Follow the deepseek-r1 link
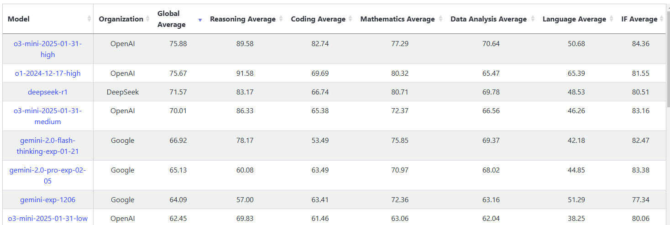The width and height of the screenshot is (670, 225). pyautogui.click(x=47, y=92)
